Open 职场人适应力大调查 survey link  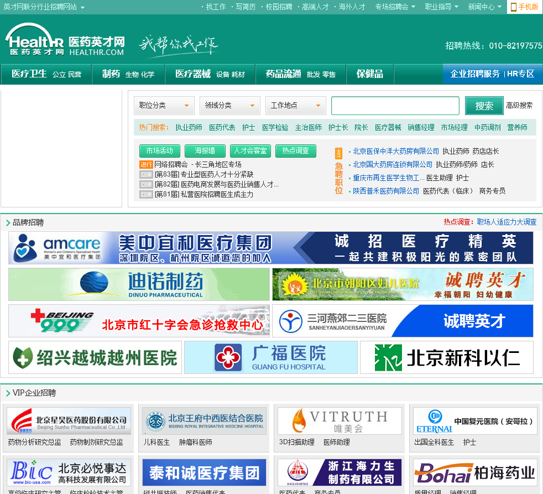(507, 222)
